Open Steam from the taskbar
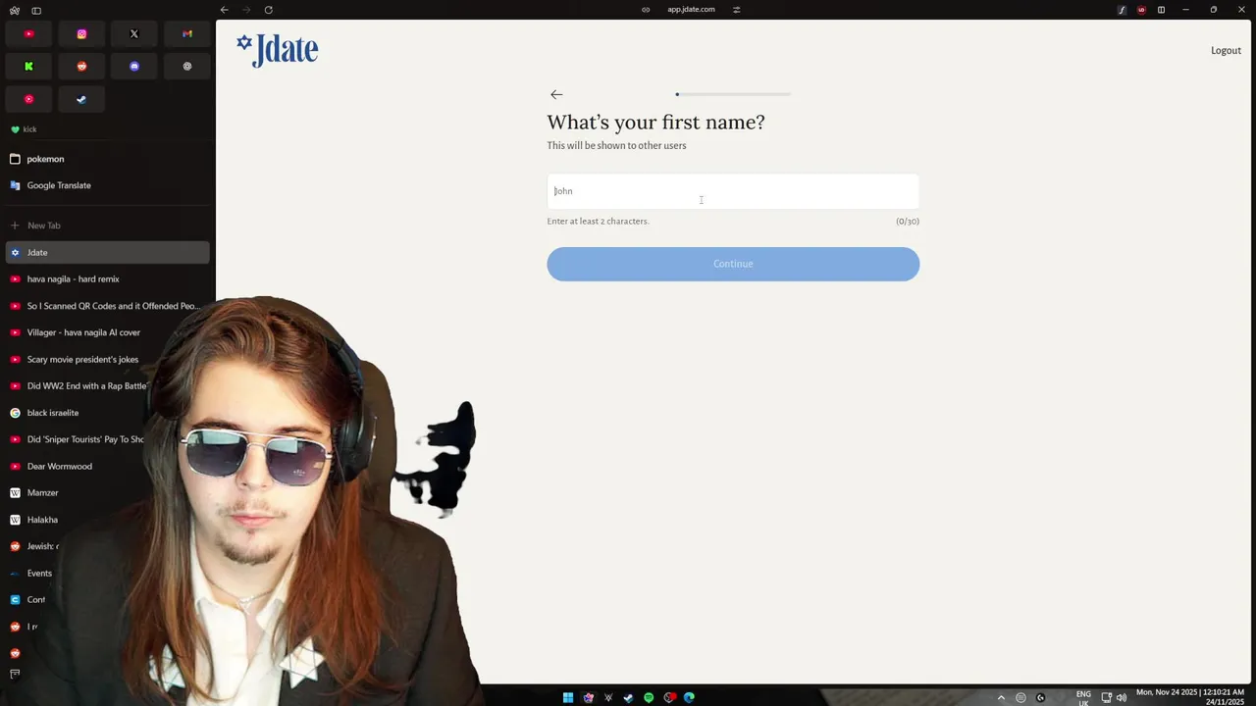Screen dimensions: 1256x706 628,698
